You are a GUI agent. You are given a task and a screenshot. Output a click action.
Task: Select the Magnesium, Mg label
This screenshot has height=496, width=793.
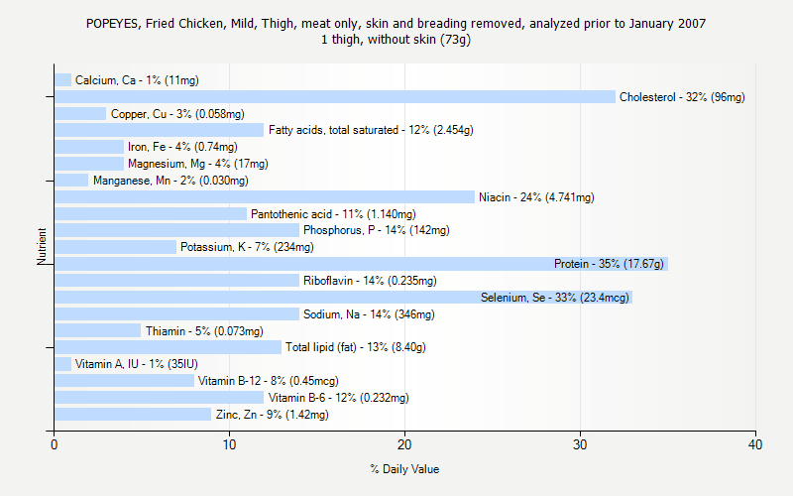(x=197, y=164)
